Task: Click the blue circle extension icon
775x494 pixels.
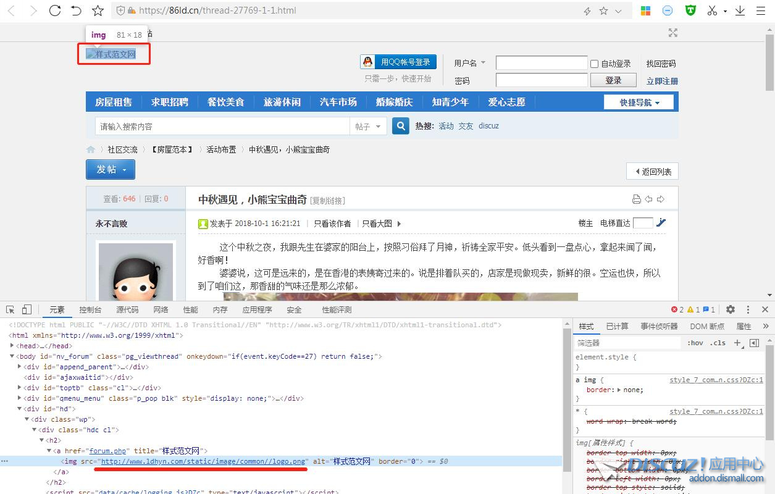Action: tap(668, 10)
